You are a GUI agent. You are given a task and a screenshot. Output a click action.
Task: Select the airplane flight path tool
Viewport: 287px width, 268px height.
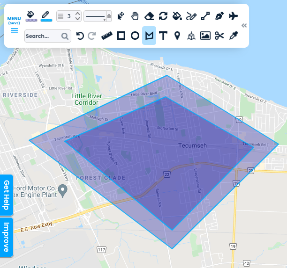tap(234, 16)
